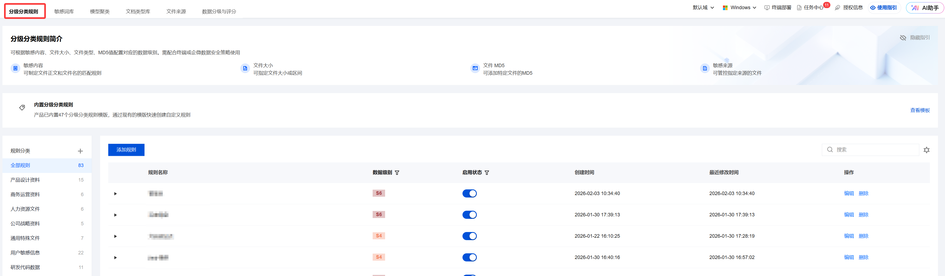Viewport: 945px width, 276px height.
Task: Switch off the rule created 2026-01-22 16:10:25
Action: 469,236
